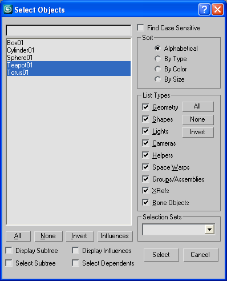Click the Influences button
This screenshot has height=281, width=227.
pyautogui.click(x=115, y=236)
